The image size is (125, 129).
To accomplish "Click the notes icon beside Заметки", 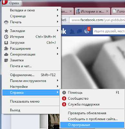I will point(6,60).
